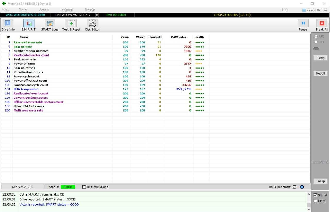Select the PIO radio button
The height and width of the screenshot is (212, 330).
[x=316, y=42]
